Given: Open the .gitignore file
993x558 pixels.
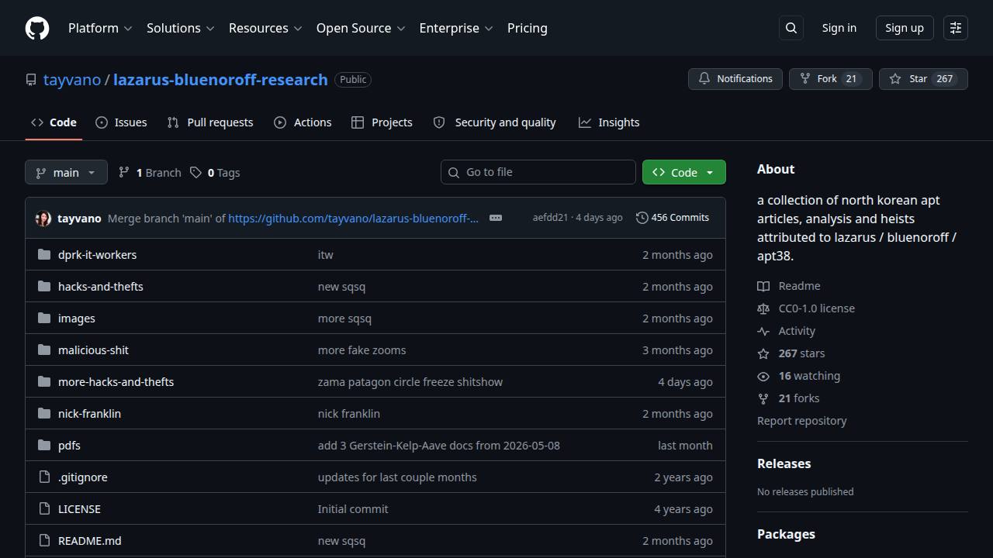Looking at the screenshot, I should point(83,477).
